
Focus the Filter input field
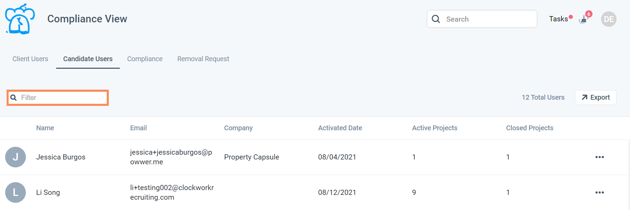pos(62,98)
